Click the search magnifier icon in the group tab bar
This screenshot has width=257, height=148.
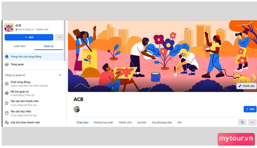pos(242,122)
